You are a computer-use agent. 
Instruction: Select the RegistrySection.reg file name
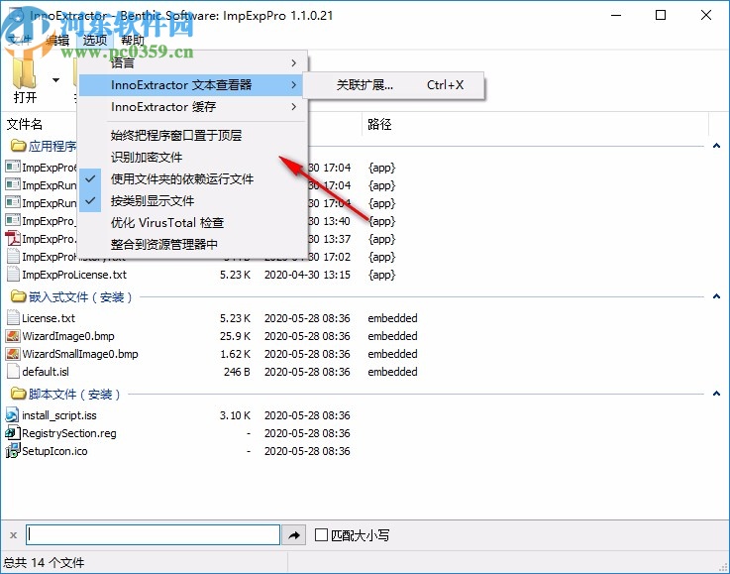69,433
